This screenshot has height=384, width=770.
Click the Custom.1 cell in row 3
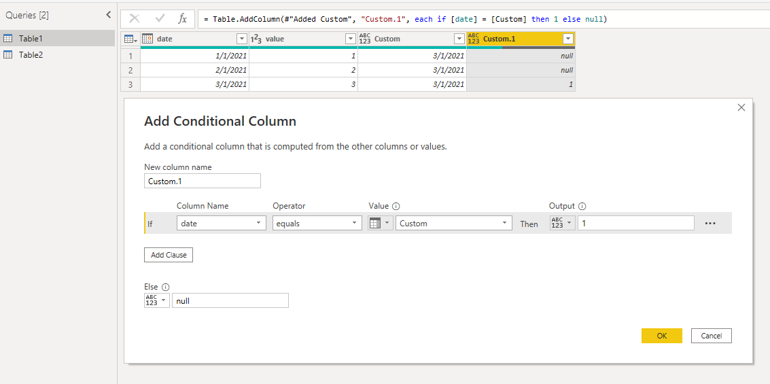pyautogui.click(x=521, y=84)
